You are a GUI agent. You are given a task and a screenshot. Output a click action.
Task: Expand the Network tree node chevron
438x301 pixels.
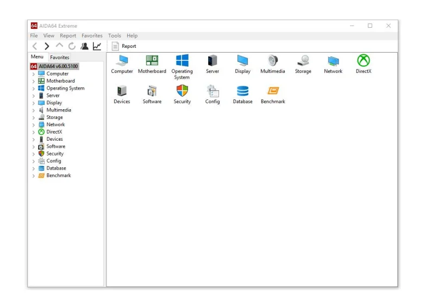pos(34,125)
